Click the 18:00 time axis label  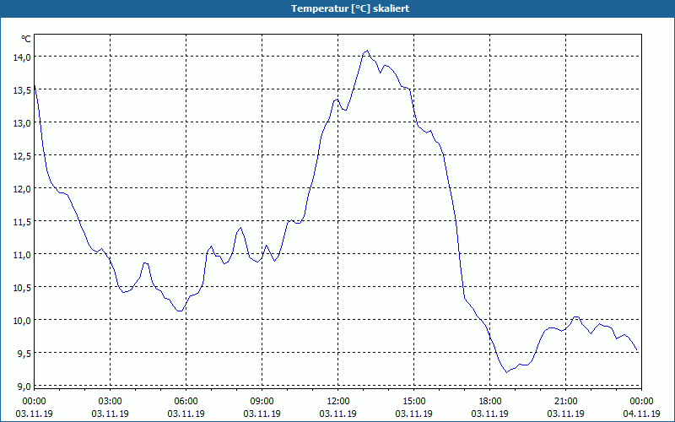point(490,402)
